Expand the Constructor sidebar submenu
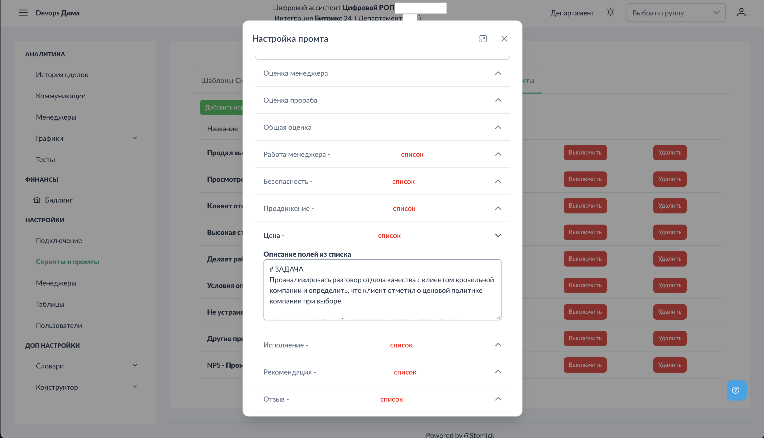The width and height of the screenshot is (764, 438). pyautogui.click(x=135, y=387)
